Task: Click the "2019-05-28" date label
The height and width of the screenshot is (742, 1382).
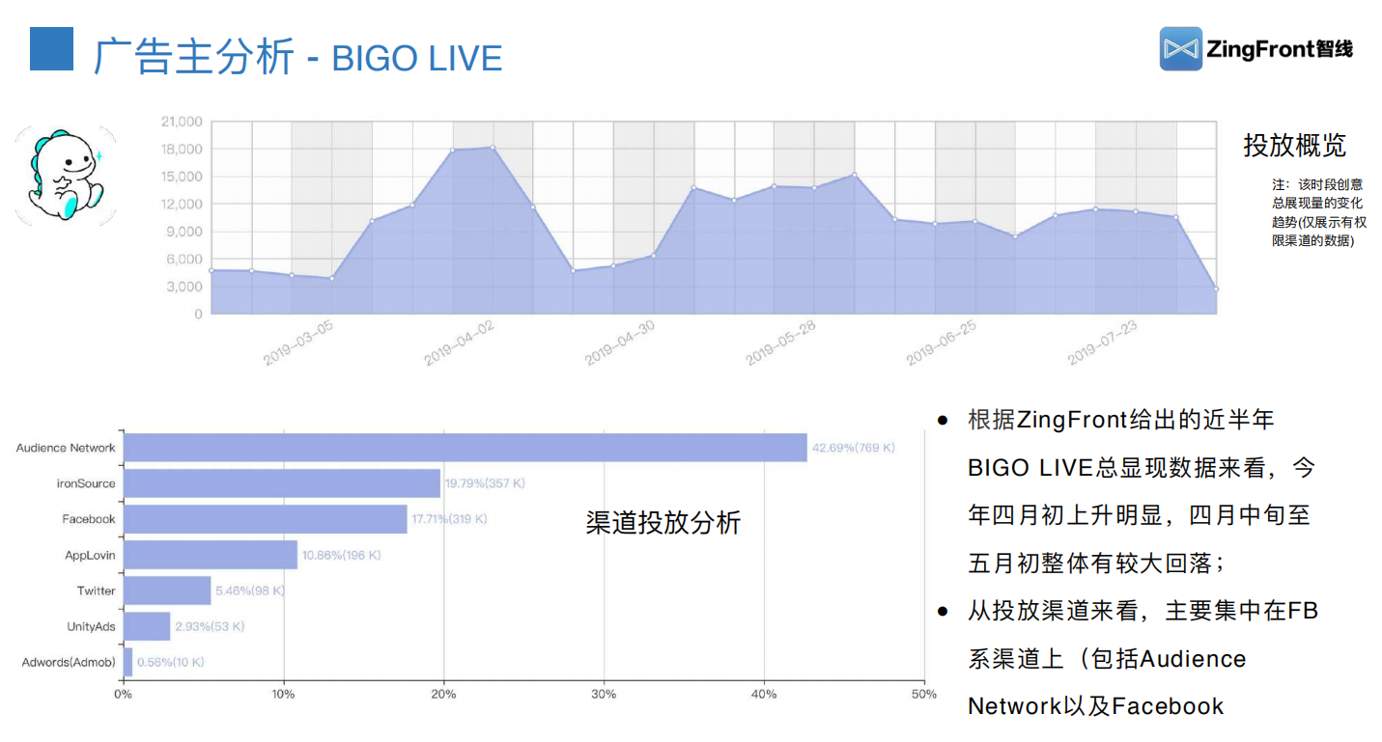Action: [x=781, y=344]
